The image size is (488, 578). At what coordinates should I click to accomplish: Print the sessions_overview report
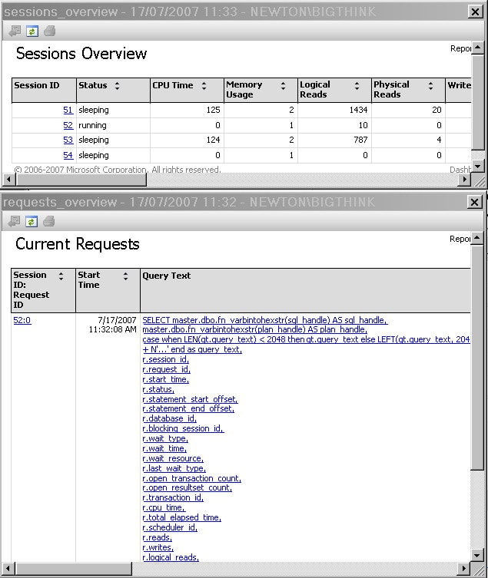coord(49,31)
